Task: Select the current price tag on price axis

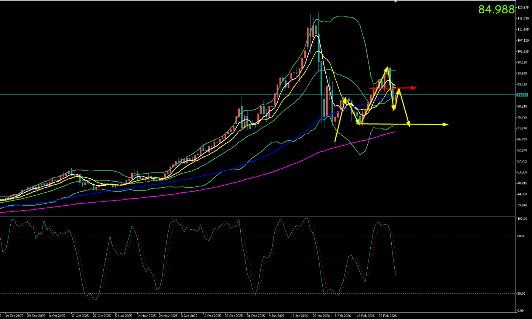Action: tap(521, 95)
